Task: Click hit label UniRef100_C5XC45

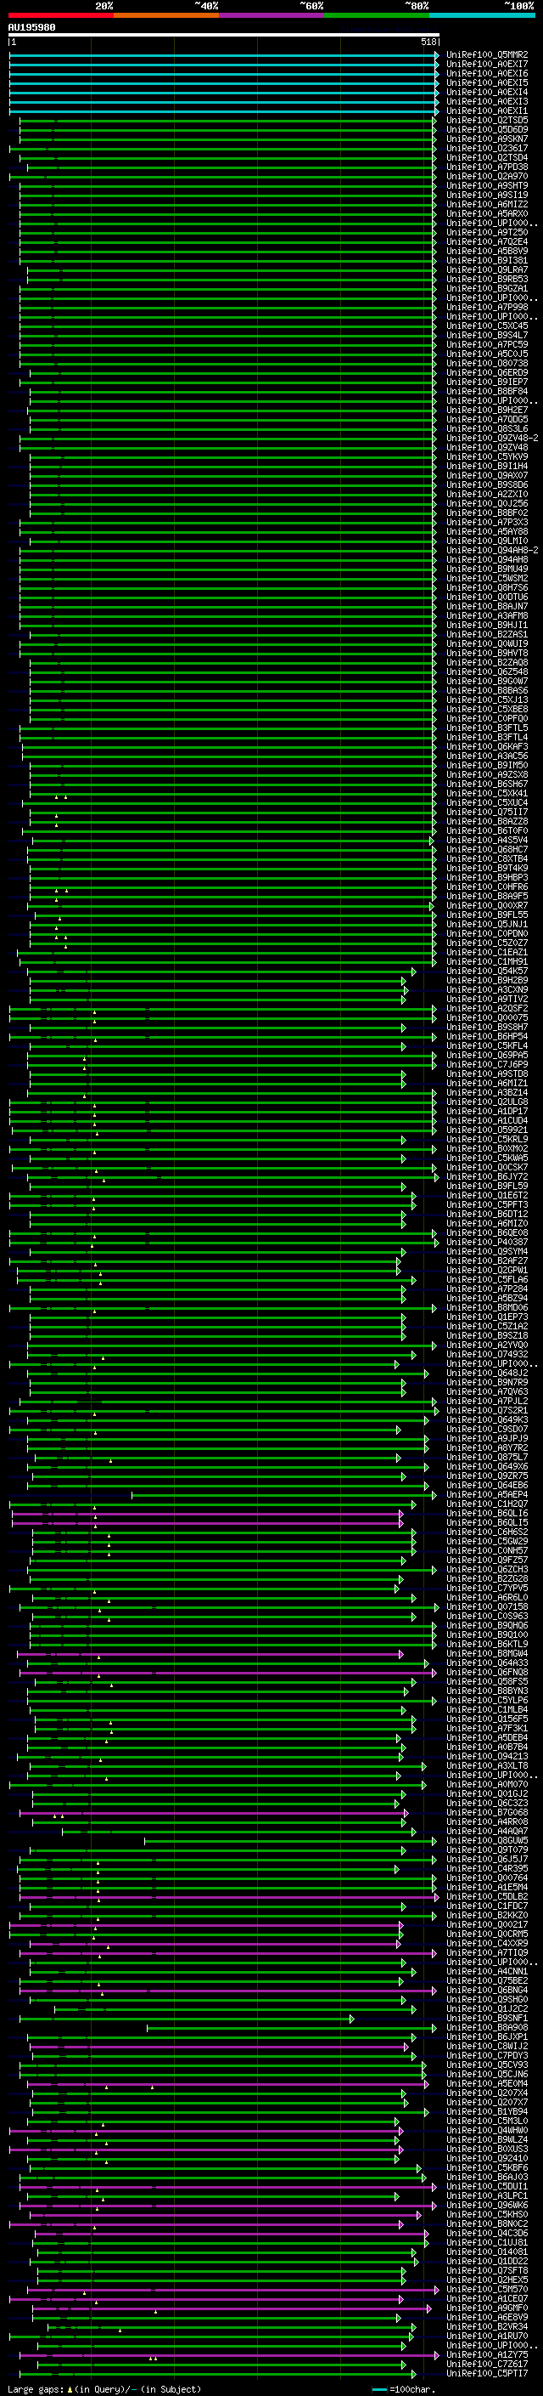Action: tap(487, 326)
